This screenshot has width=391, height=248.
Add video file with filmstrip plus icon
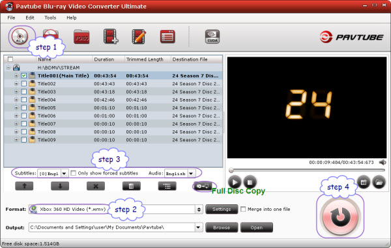pos(111,36)
